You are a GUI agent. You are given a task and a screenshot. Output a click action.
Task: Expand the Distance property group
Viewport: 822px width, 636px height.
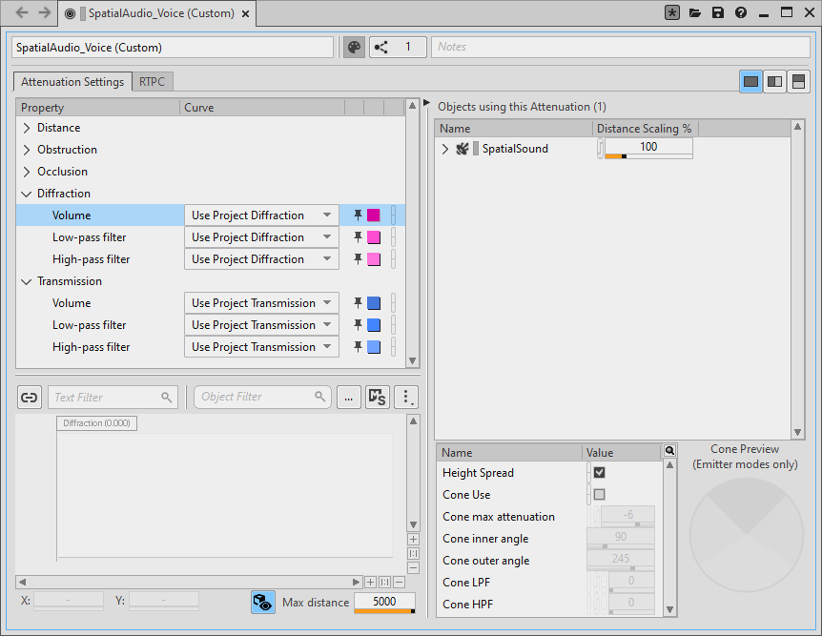(x=27, y=128)
